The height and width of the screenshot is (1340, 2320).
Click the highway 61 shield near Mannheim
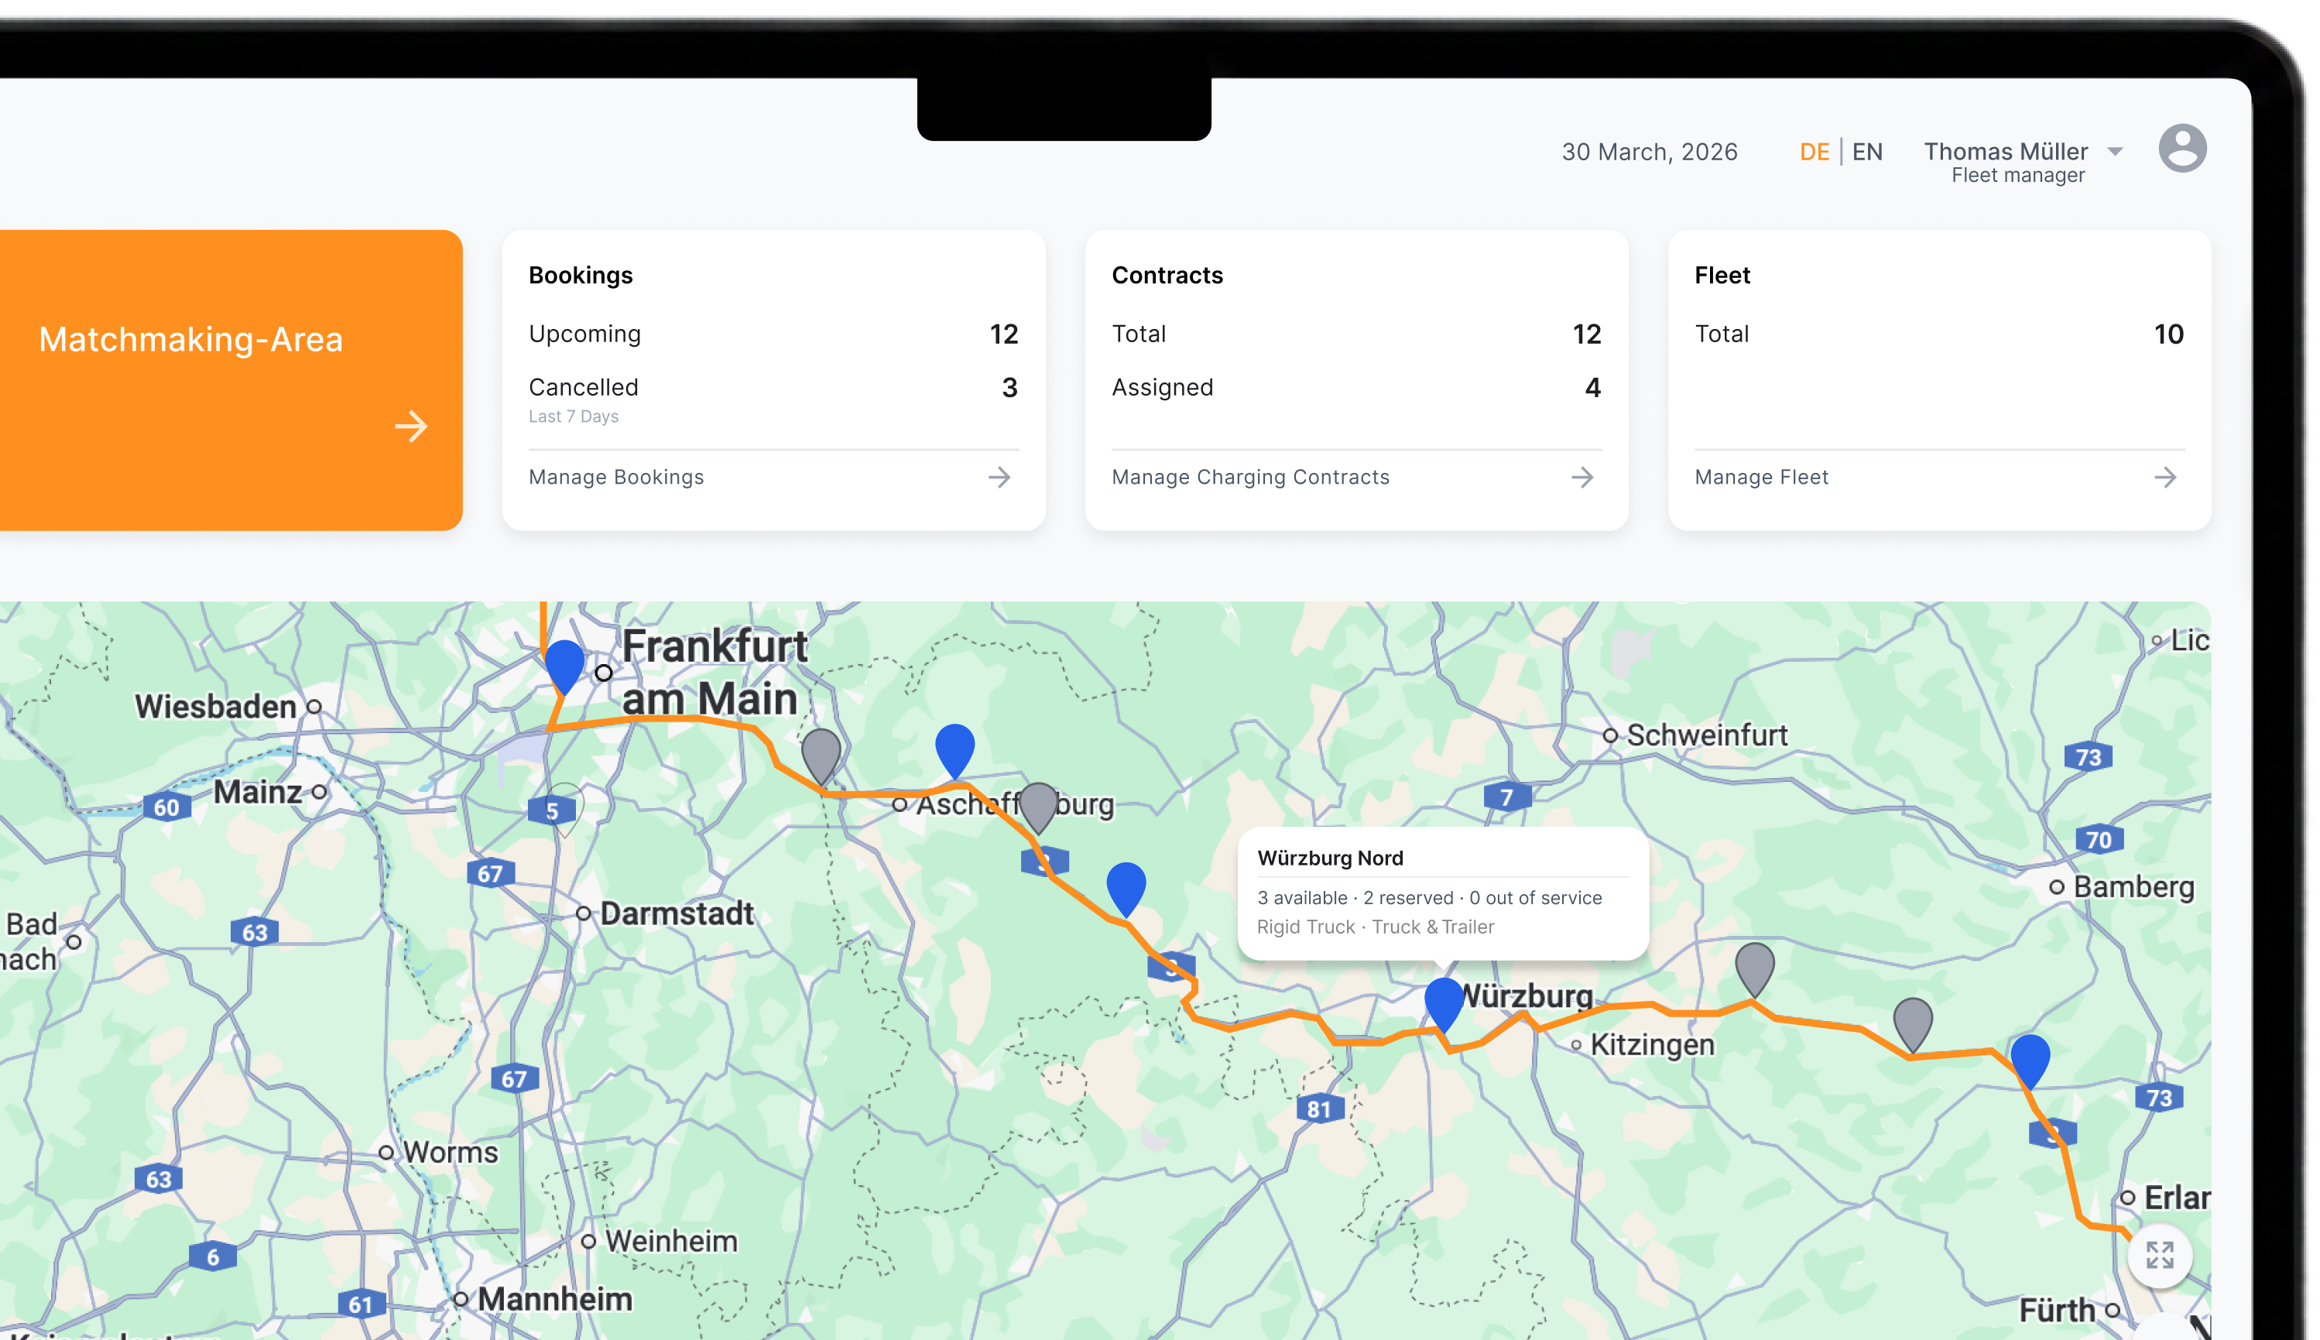click(360, 1304)
